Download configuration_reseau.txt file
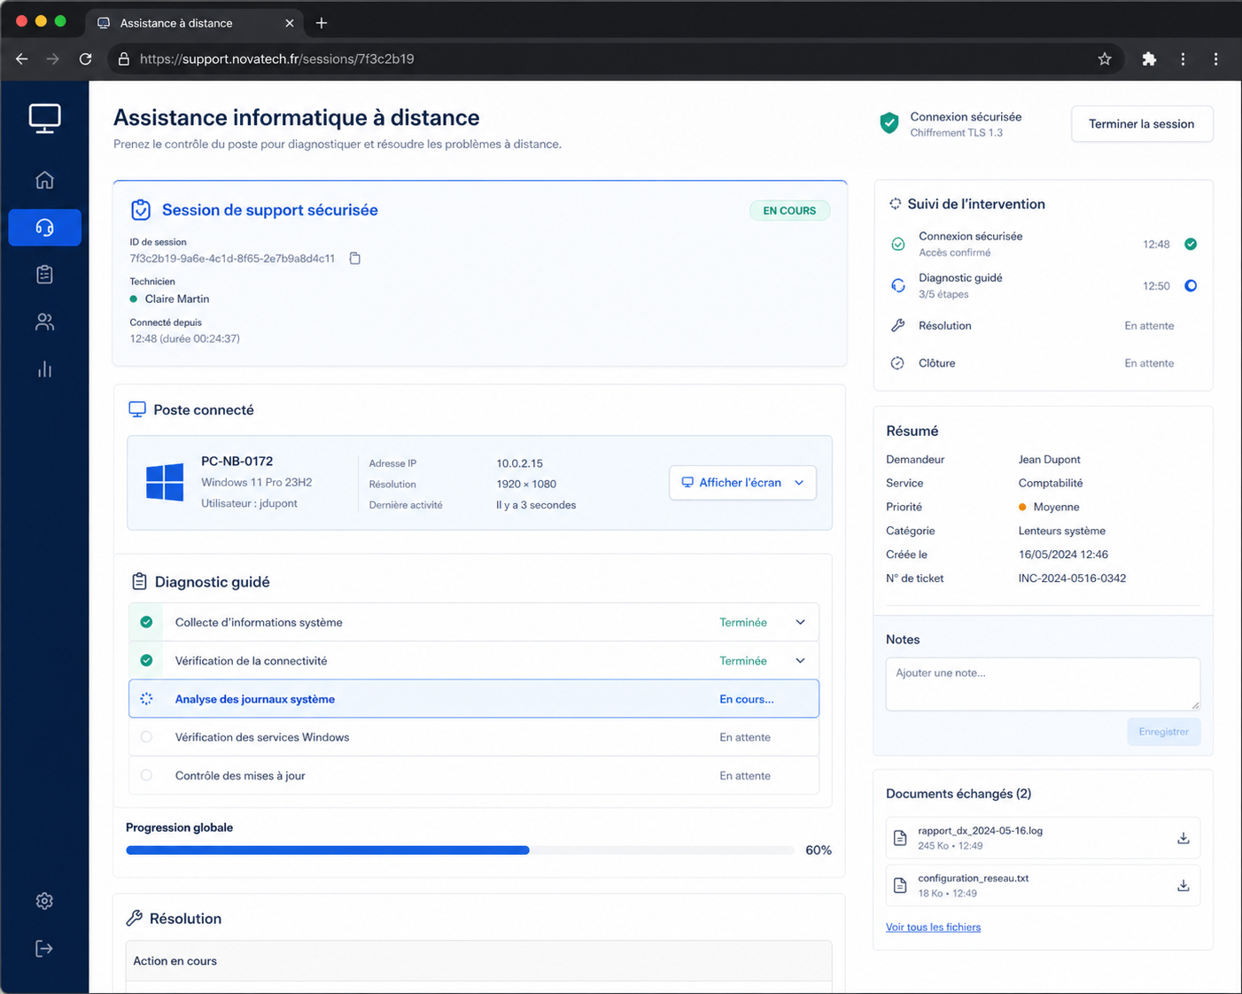This screenshot has width=1242, height=994. (1183, 885)
